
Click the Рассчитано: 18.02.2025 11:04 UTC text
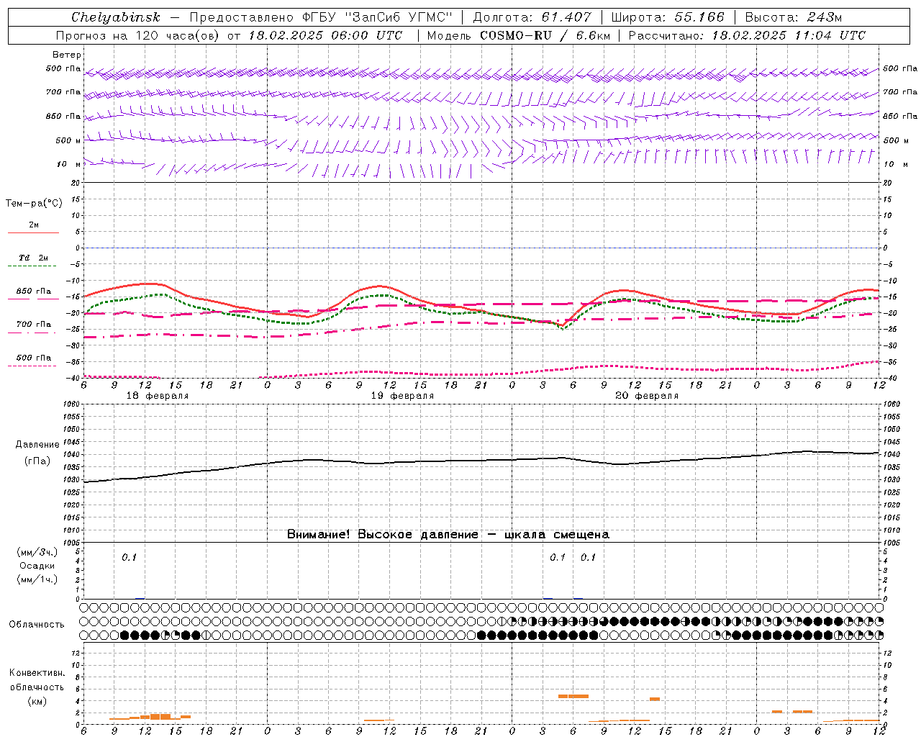click(x=747, y=35)
